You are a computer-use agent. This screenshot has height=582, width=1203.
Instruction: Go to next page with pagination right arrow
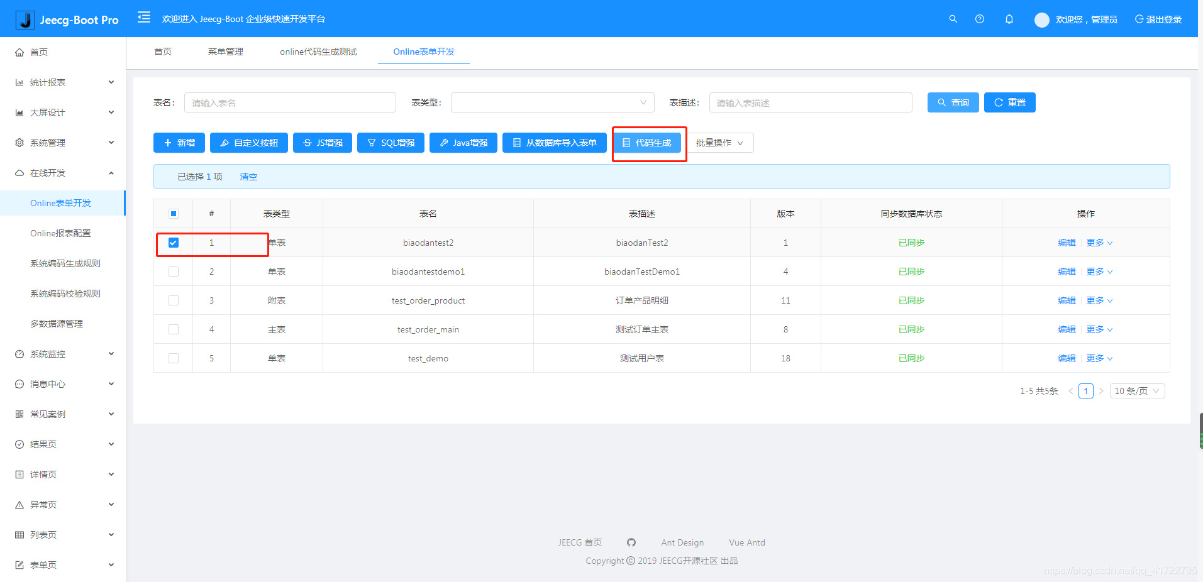pyautogui.click(x=1101, y=391)
